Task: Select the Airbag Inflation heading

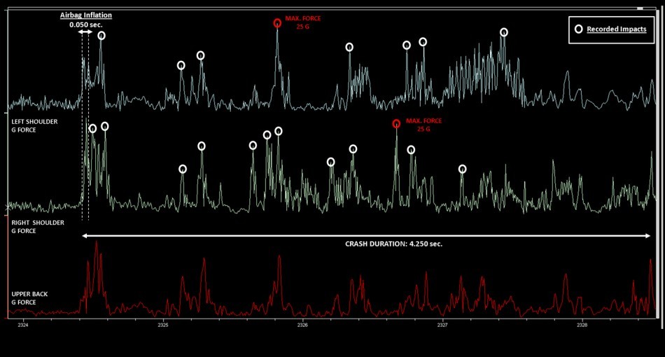Action: [x=86, y=15]
